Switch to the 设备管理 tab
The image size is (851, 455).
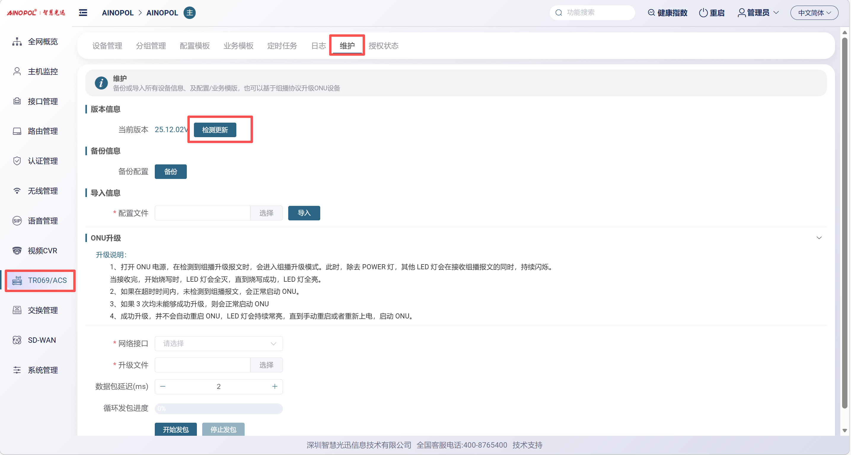click(107, 46)
